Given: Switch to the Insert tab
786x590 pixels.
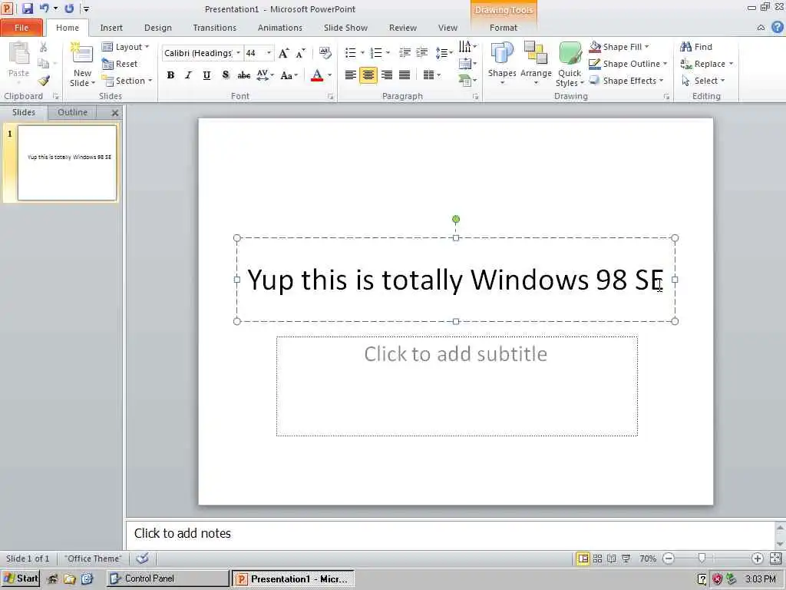Looking at the screenshot, I should pos(111,28).
